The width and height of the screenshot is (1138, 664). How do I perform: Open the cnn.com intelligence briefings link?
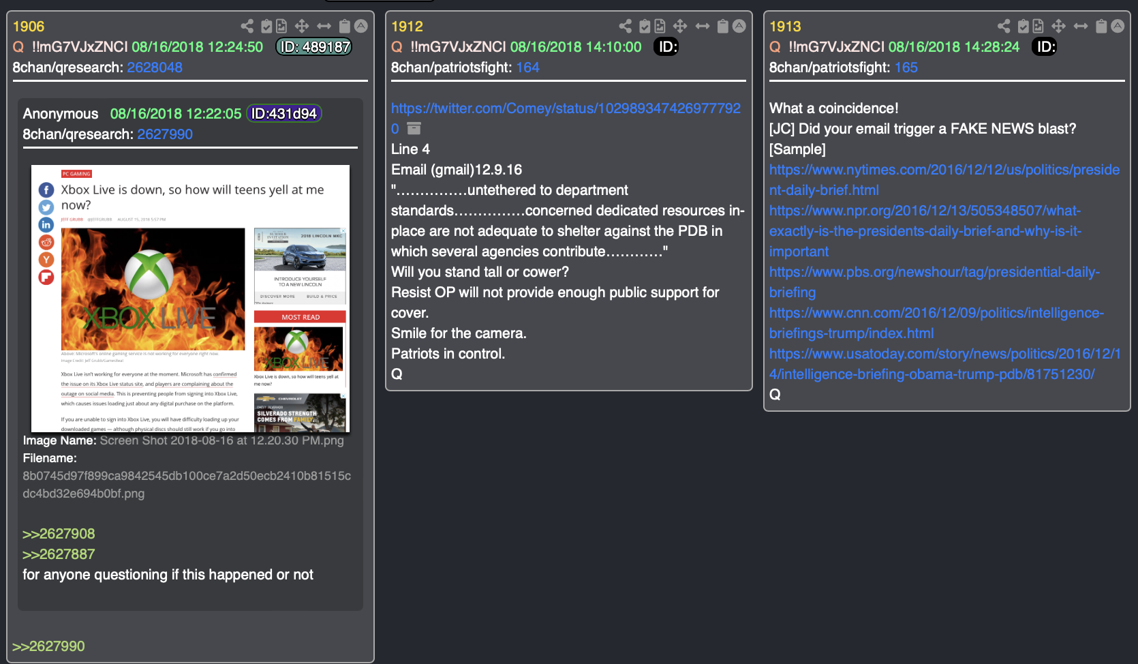click(x=936, y=323)
